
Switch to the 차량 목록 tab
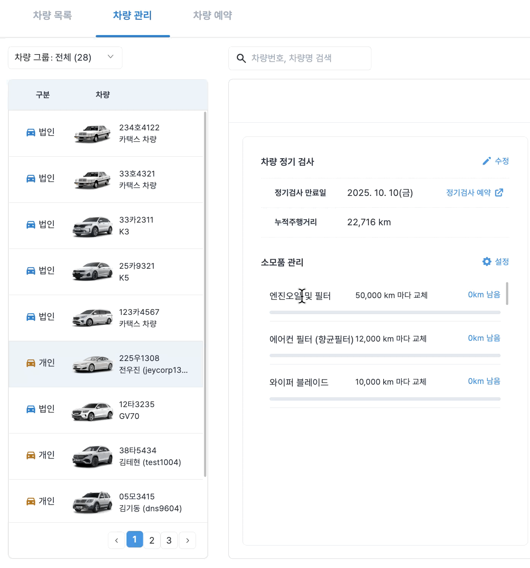[x=53, y=15]
